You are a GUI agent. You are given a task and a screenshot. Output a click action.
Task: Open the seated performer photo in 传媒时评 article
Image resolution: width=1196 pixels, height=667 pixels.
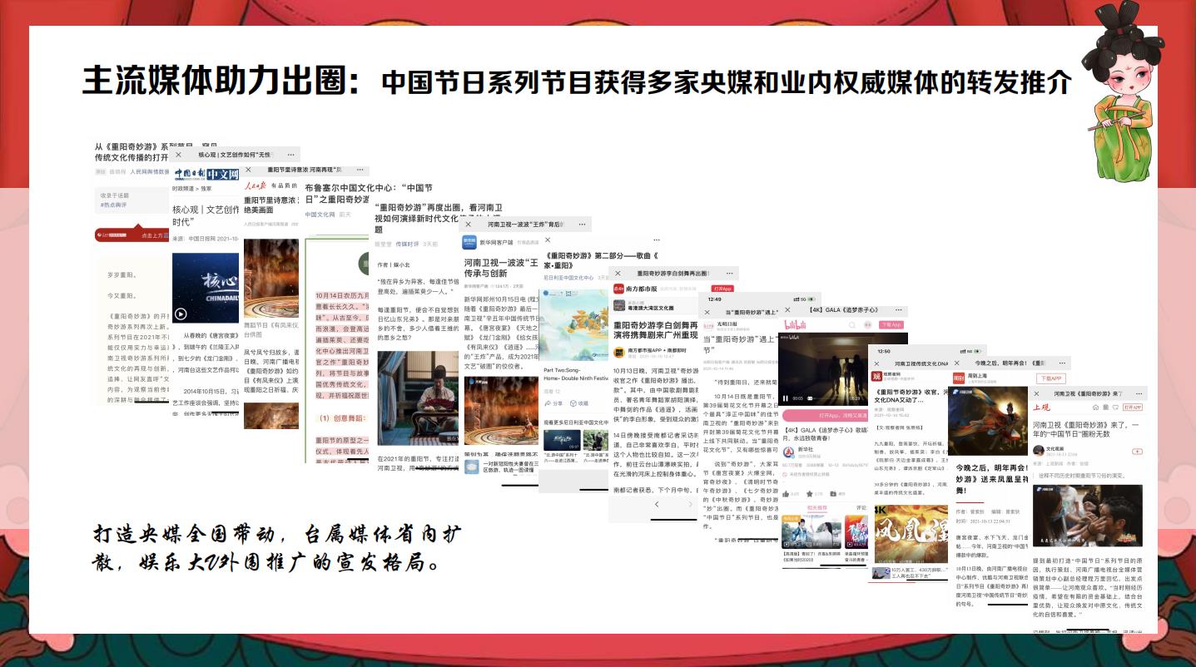(x=417, y=398)
